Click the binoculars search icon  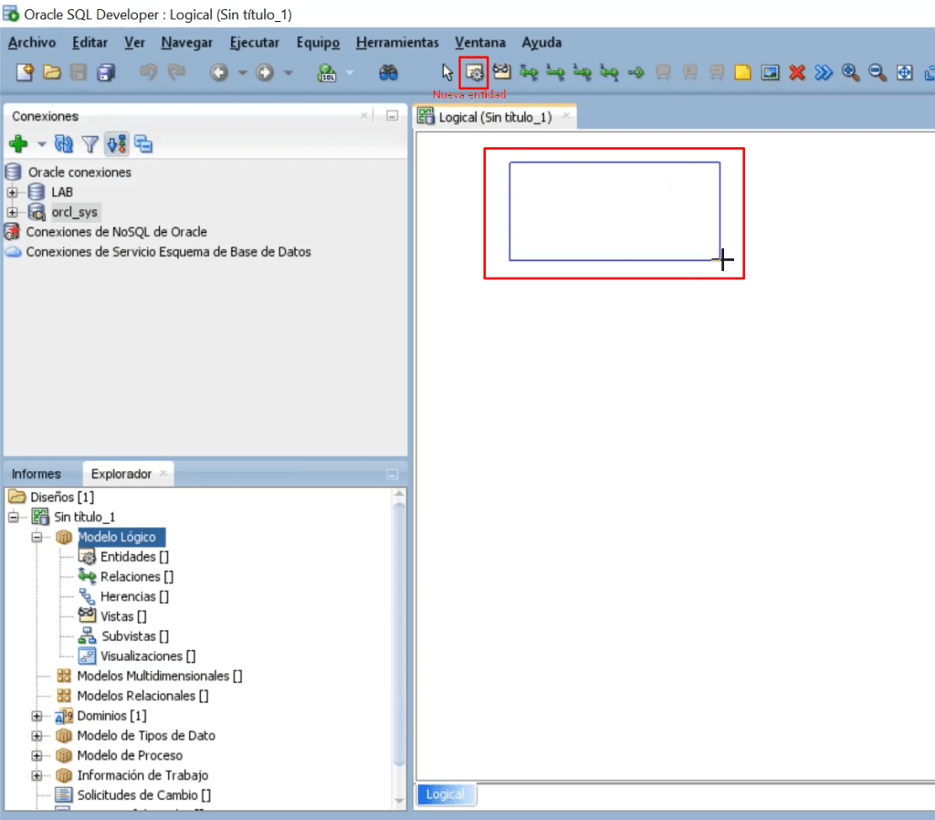tap(388, 73)
